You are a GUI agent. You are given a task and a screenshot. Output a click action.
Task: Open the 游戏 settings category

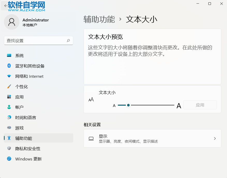pyautogui.click(x=19, y=128)
